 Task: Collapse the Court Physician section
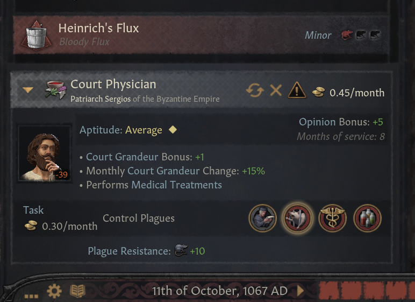click(x=28, y=90)
